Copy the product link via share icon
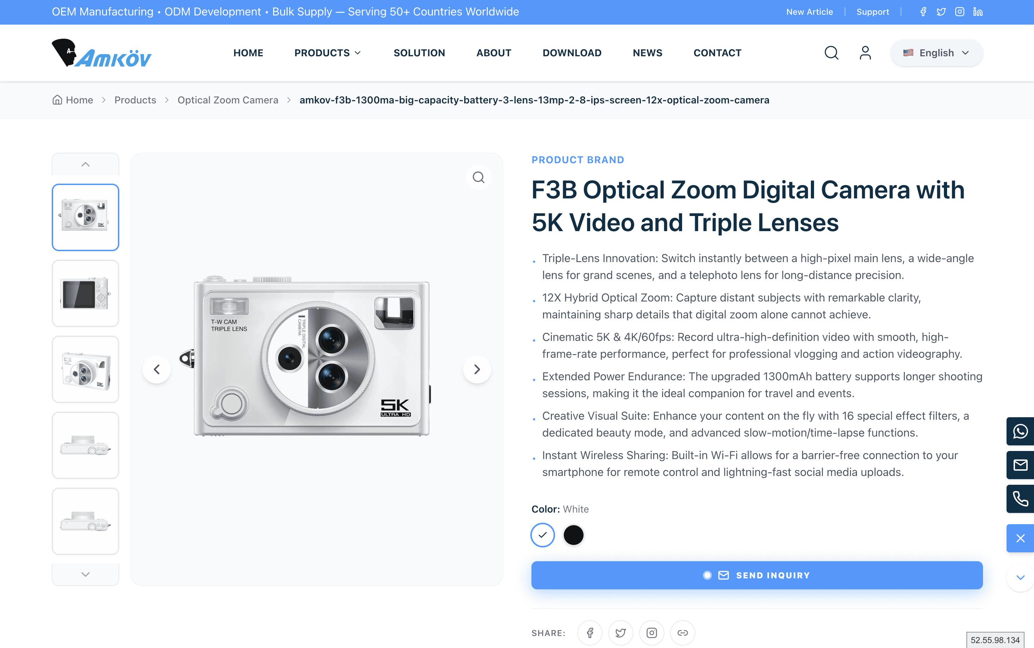The image size is (1034, 648). click(x=682, y=633)
